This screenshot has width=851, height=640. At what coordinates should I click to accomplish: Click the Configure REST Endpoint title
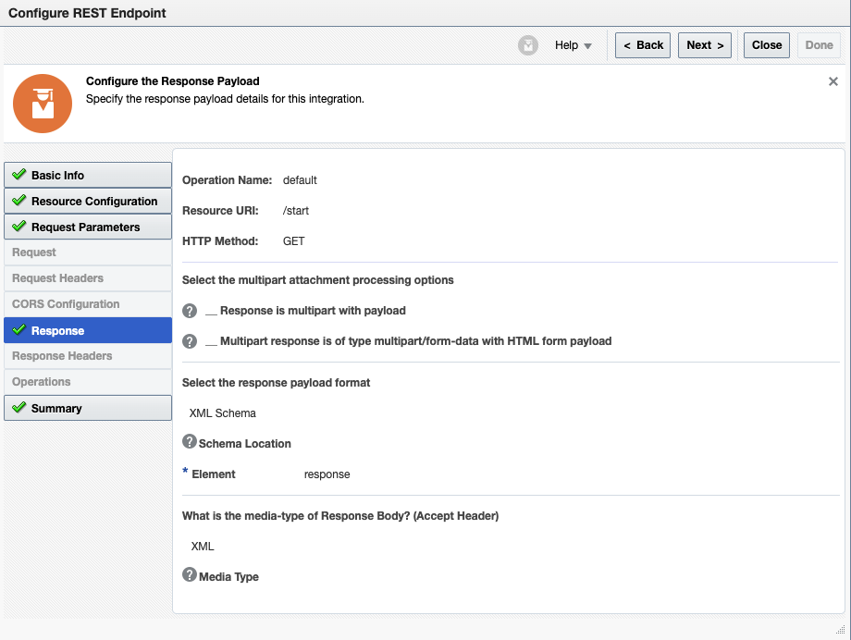tap(87, 13)
